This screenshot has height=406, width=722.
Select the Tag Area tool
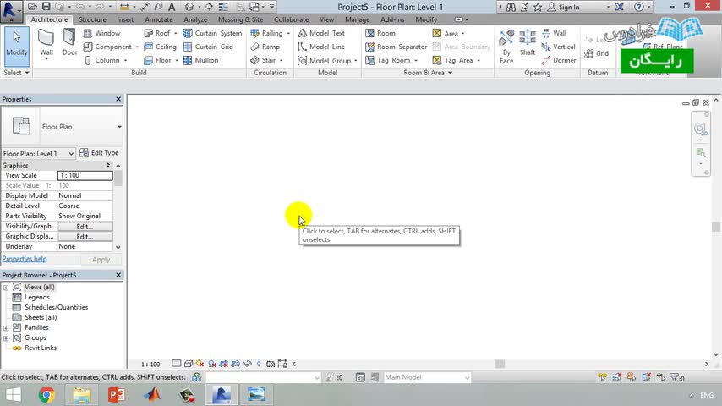click(x=452, y=60)
